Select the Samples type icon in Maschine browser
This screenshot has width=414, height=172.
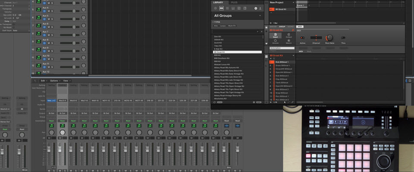245,9
